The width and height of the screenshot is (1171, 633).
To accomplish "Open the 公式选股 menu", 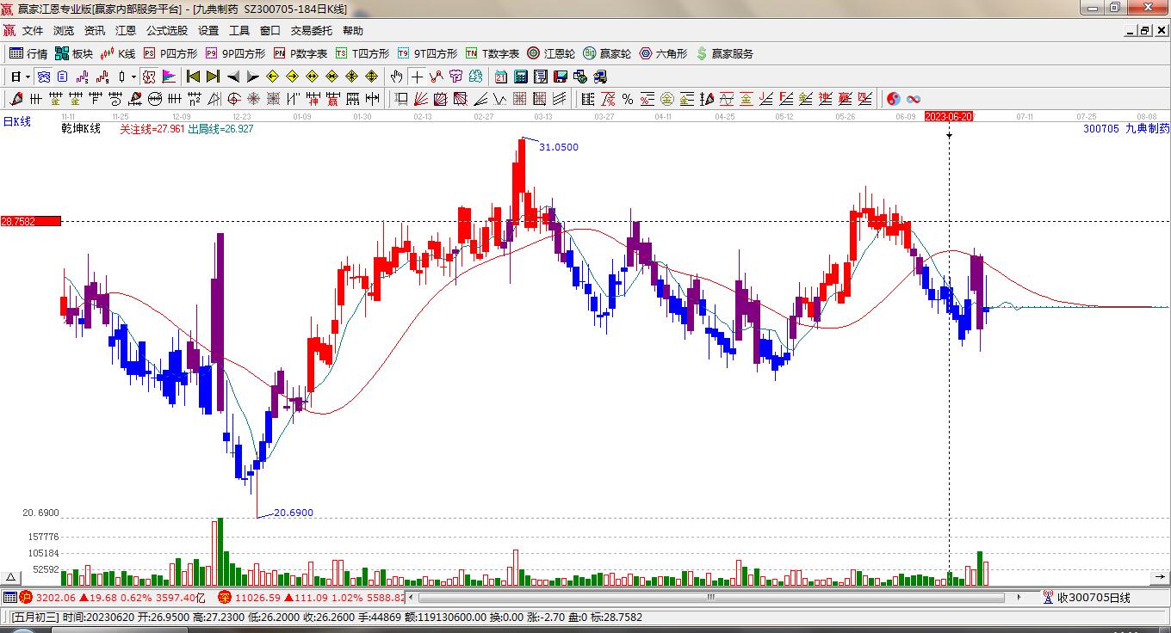I will pos(166,31).
